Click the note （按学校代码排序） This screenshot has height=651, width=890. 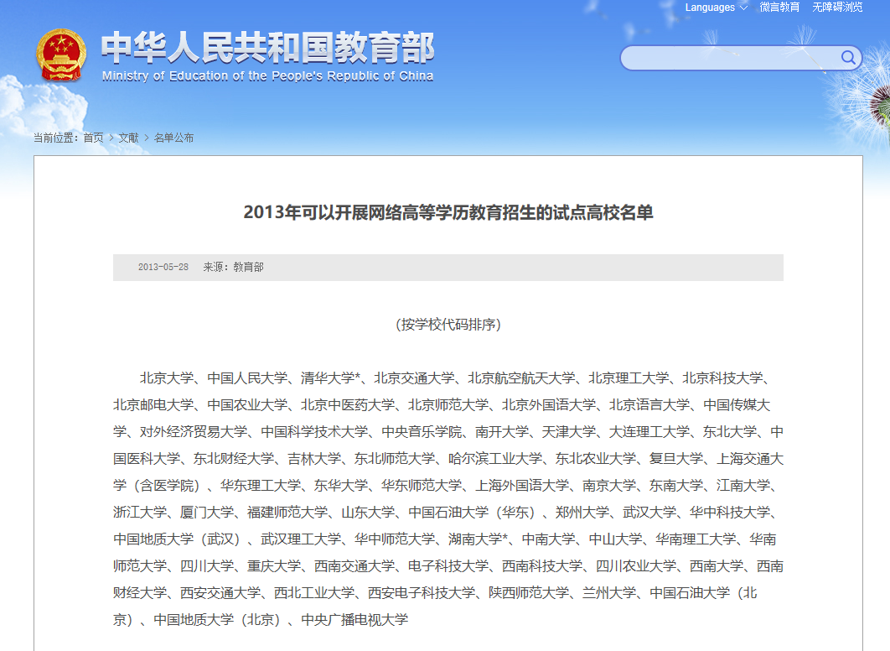click(x=448, y=325)
